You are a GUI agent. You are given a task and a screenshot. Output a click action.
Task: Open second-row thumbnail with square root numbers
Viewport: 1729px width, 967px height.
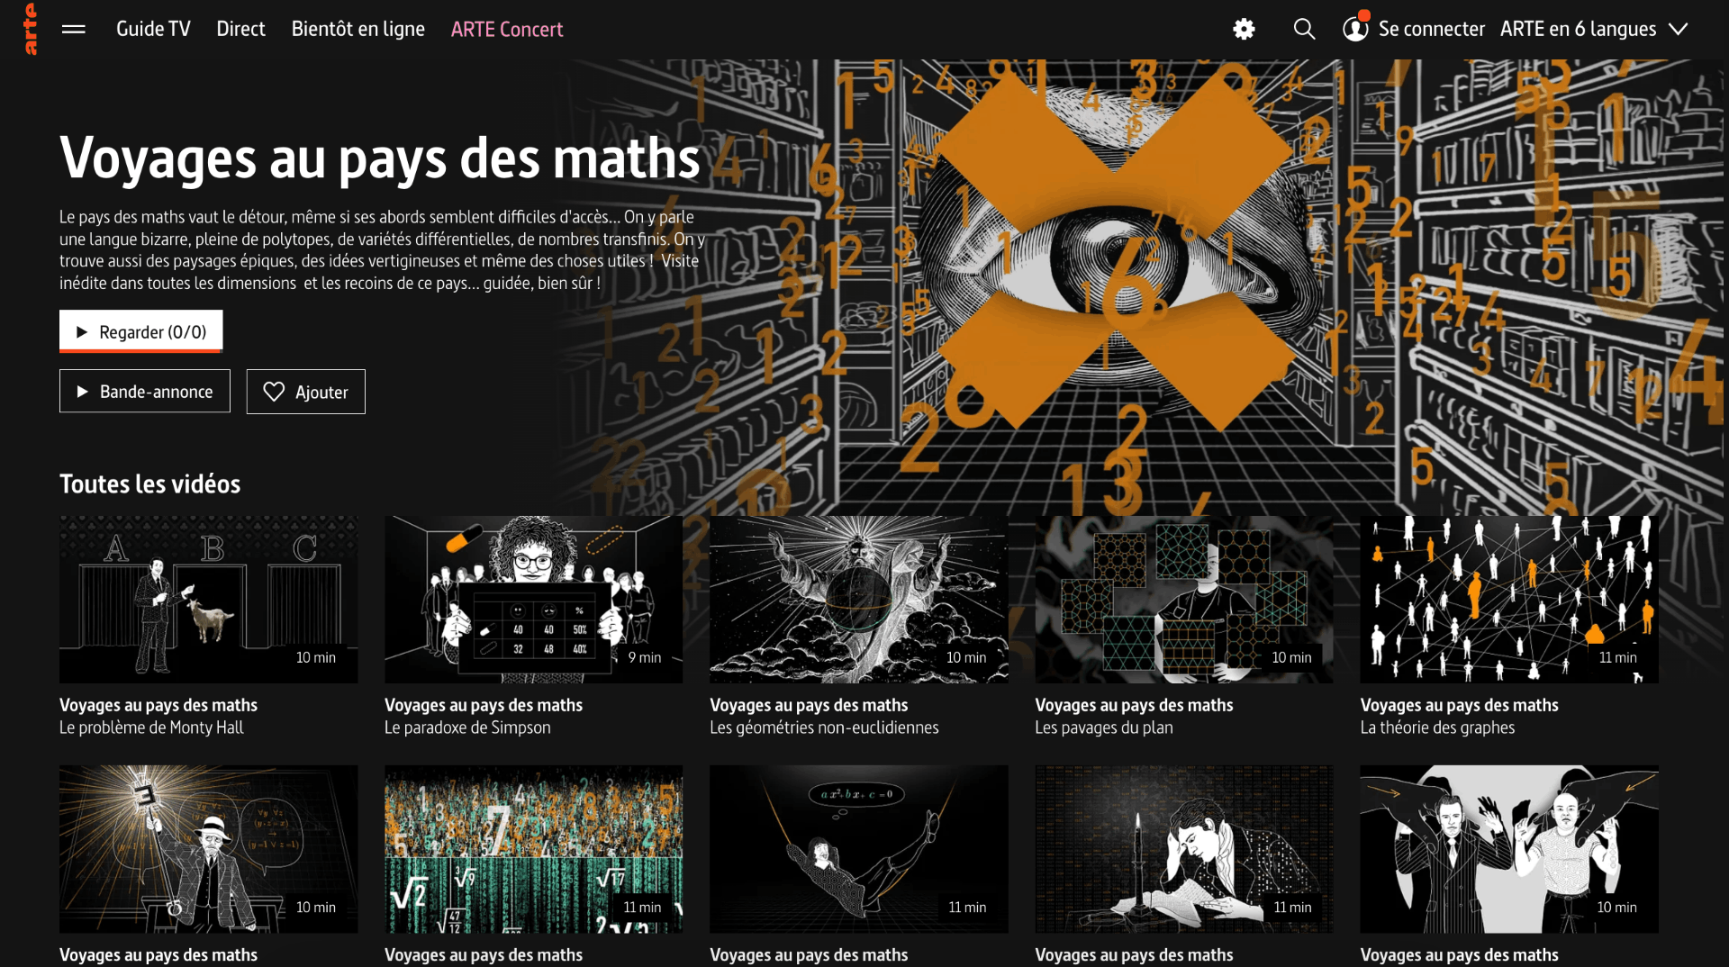click(534, 849)
